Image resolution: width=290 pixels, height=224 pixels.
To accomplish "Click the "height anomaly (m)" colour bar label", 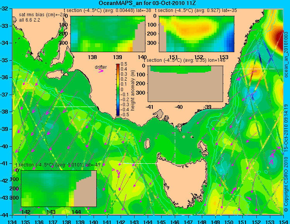I will click(x=133, y=90).
